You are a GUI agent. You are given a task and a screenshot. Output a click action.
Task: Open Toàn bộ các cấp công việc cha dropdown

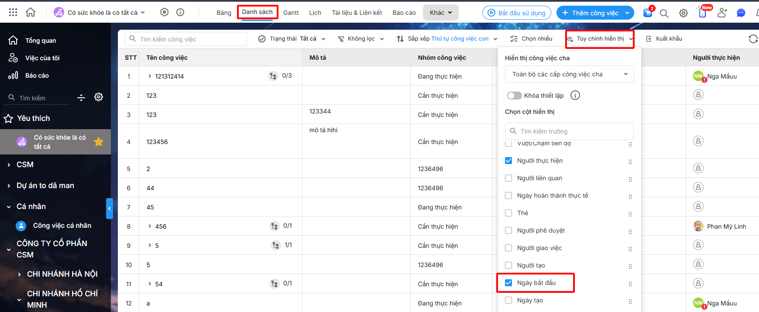[570, 74]
